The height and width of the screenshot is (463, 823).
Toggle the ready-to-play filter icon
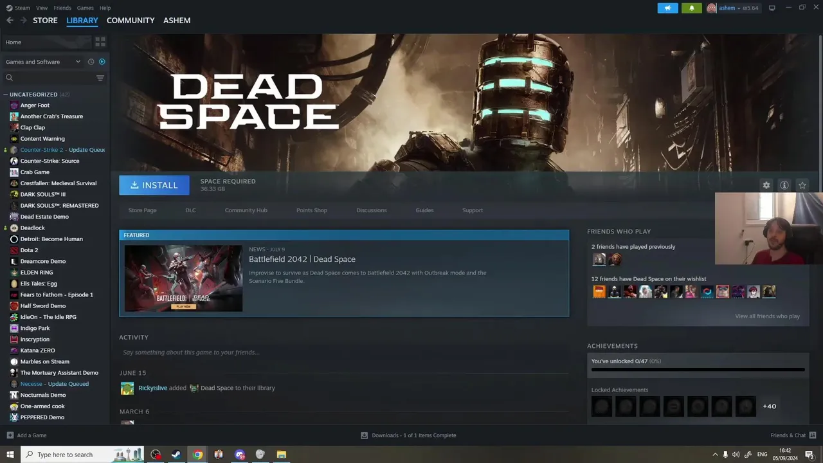coord(102,62)
